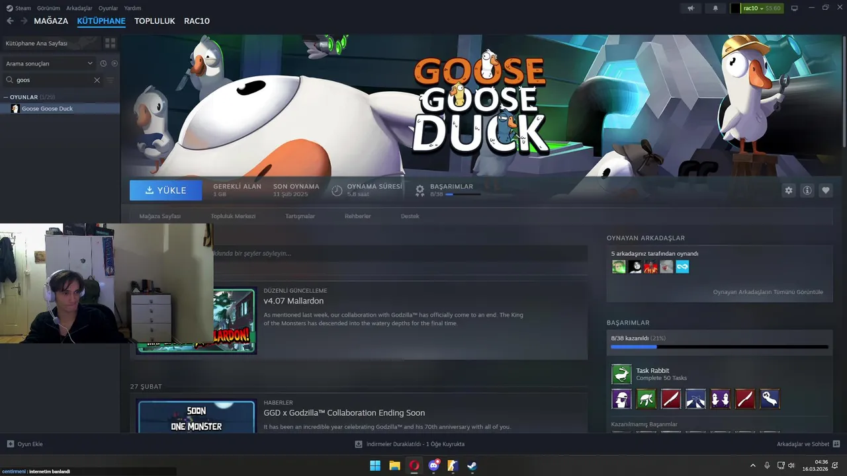
Task: Toggle the ready-to-play filter icon
Action: [114, 63]
